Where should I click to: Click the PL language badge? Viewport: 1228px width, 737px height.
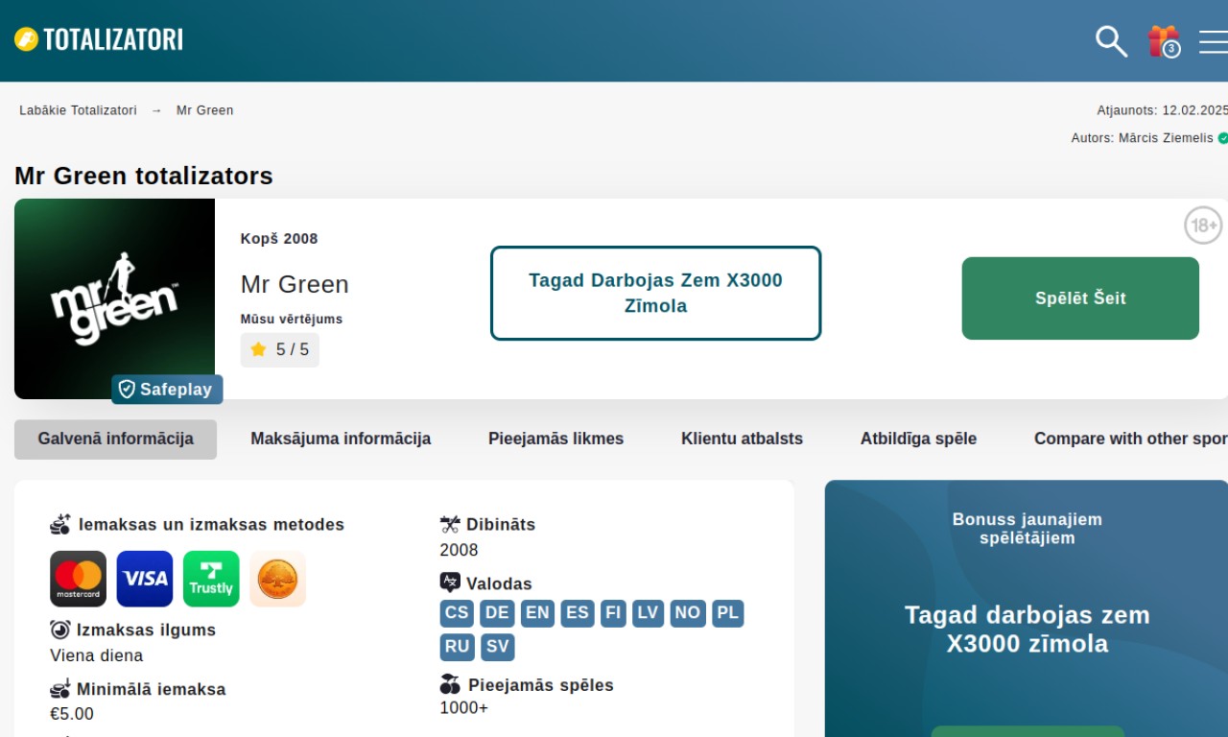point(728,613)
